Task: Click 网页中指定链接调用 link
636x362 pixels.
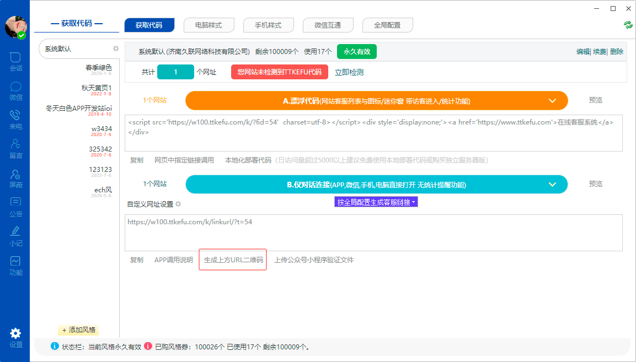Action: (184, 160)
